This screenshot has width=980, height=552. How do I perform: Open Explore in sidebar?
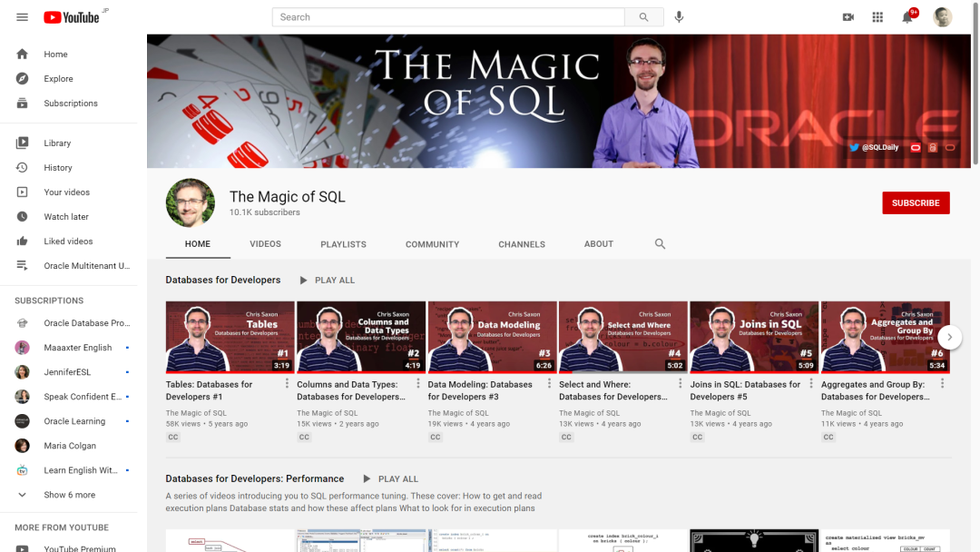coord(69,79)
